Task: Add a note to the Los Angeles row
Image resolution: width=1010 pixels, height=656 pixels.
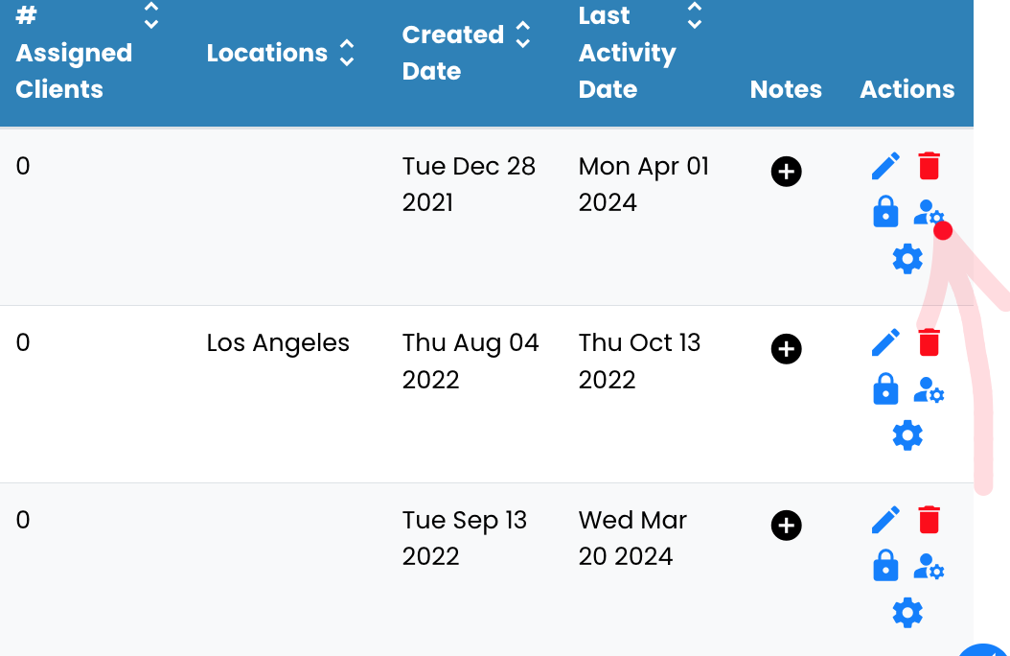Action: pos(786,349)
